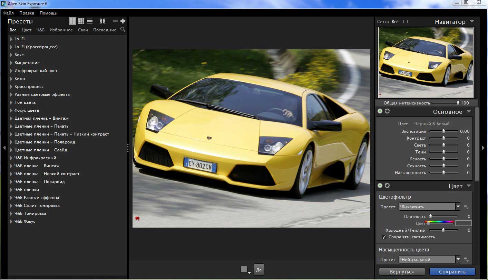The image size is (488, 280).
Task: Open preset search magnifier
Action: click(123, 30)
